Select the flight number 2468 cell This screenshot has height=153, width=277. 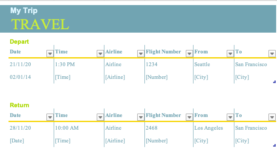point(169,128)
